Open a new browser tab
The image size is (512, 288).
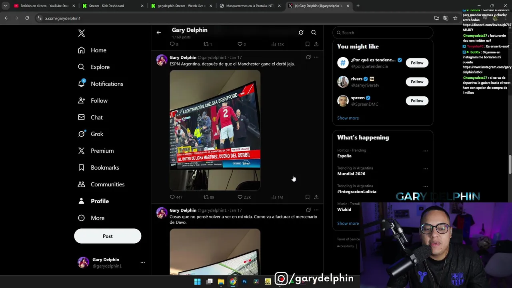click(358, 6)
